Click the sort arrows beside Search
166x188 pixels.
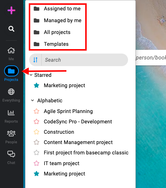coord(35,60)
